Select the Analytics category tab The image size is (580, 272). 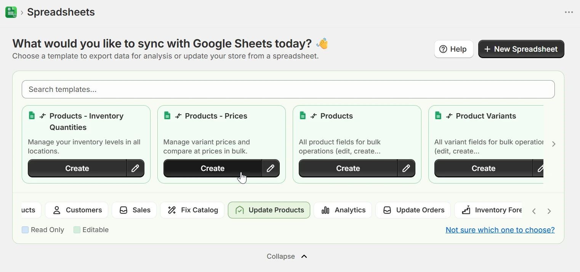343,210
